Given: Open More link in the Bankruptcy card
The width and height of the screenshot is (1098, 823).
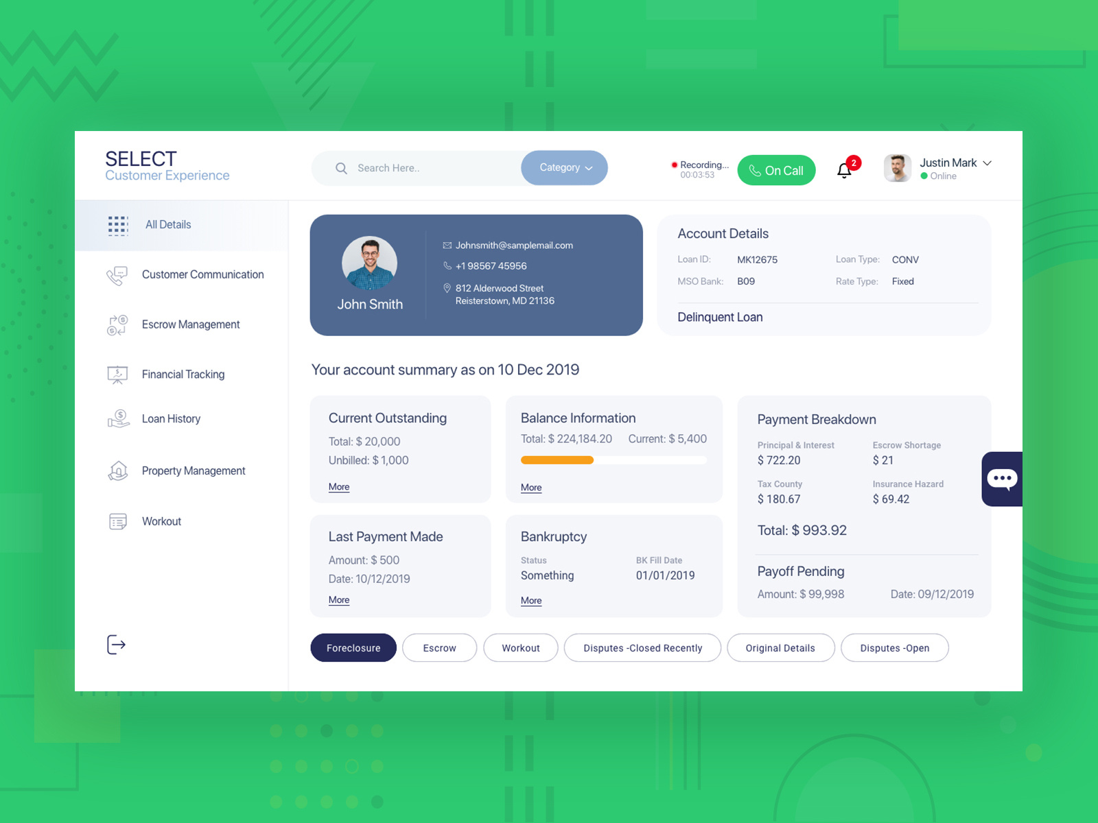Looking at the screenshot, I should click(x=530, y=600).
